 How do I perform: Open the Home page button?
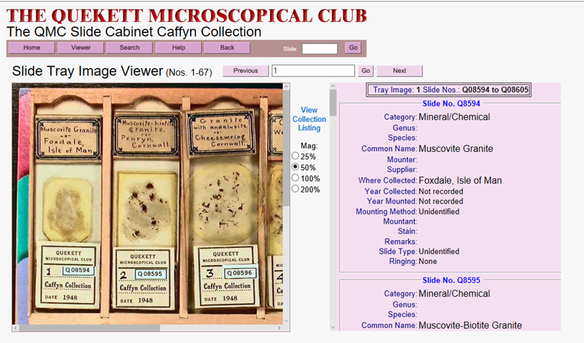[32, 47]
